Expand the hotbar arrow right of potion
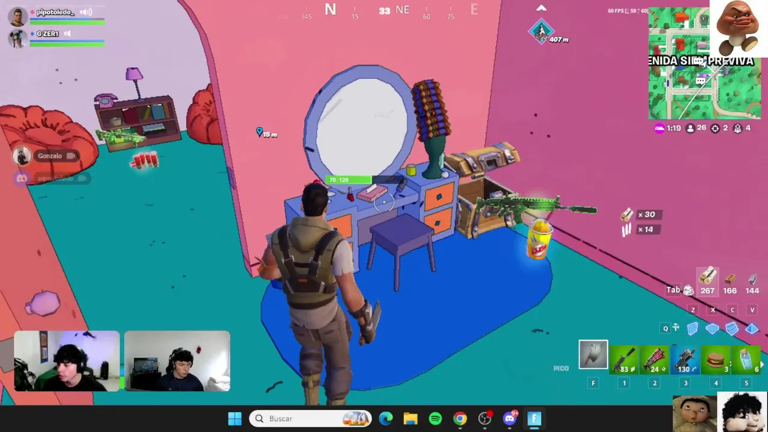The width and height of the screenshot is (768, 432). point(764,363)
